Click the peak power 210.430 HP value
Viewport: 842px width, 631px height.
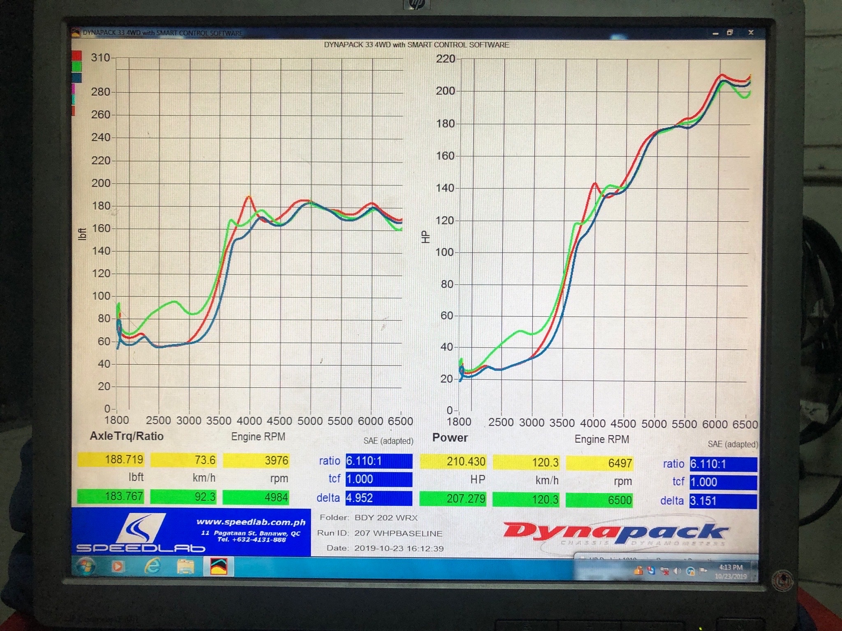[453, 462]
